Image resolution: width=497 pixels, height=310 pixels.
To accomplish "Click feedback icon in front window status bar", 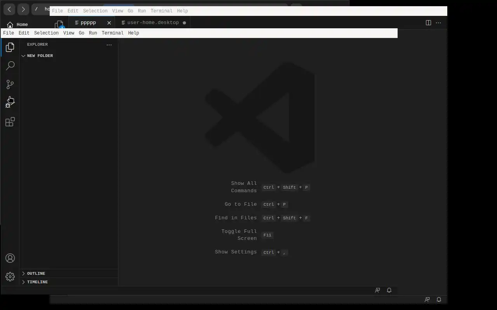I will 377,290.
